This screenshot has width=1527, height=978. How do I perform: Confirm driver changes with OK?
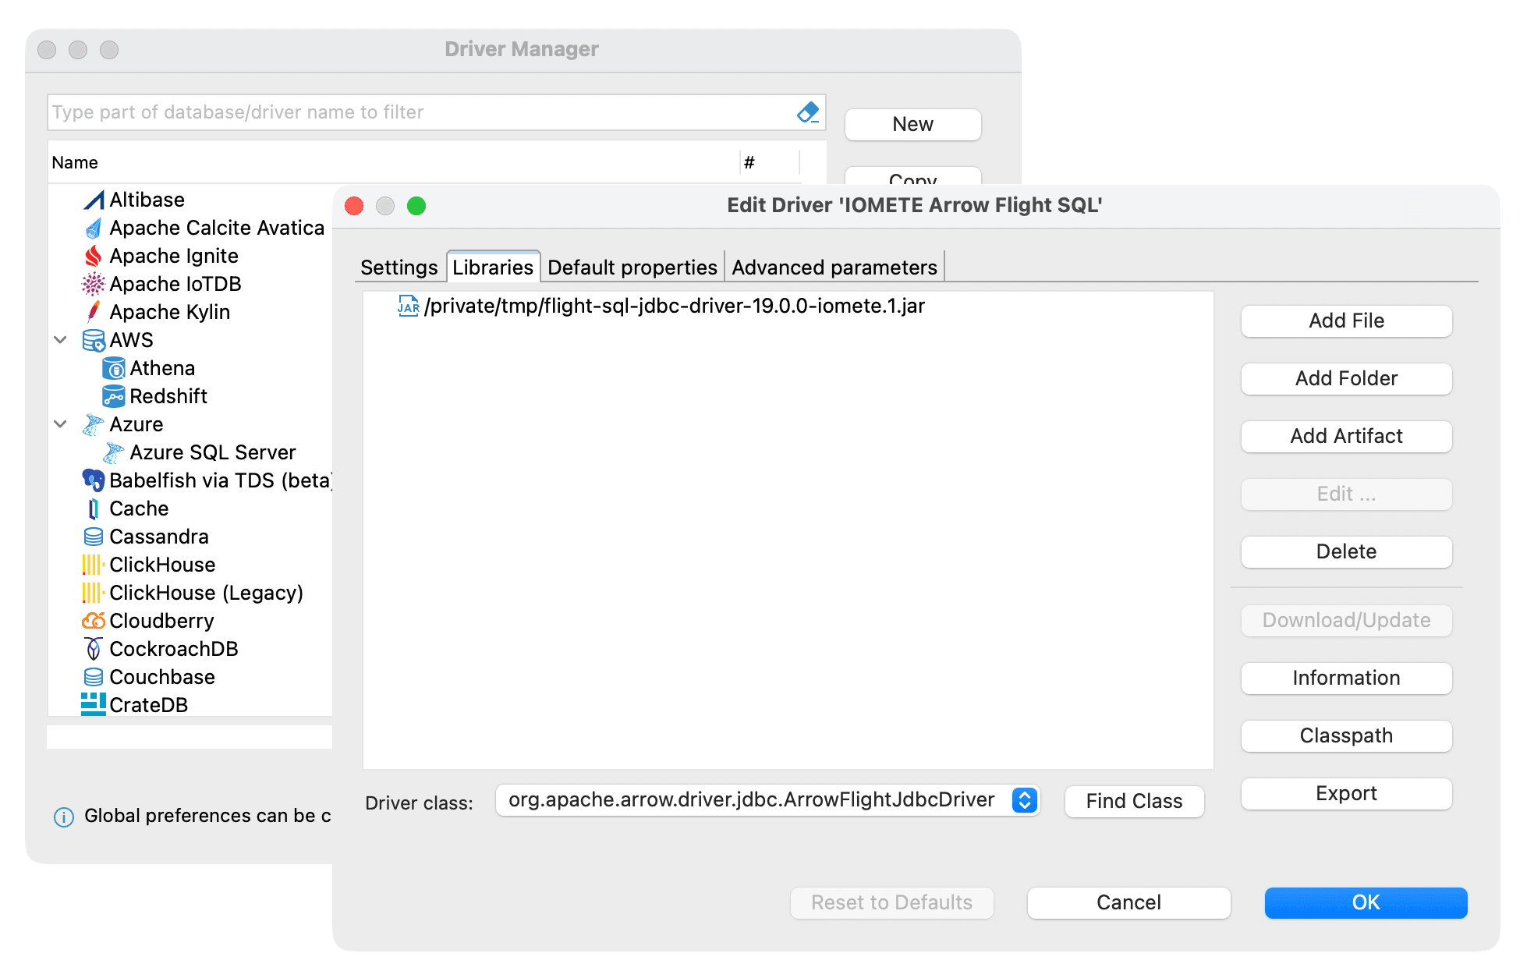1366,903
